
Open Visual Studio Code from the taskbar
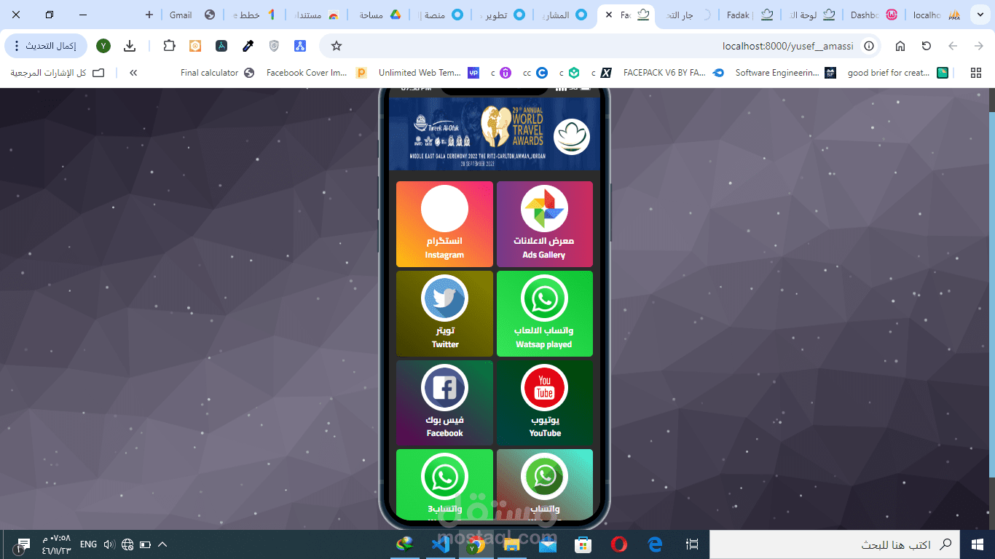[x=441, y=544]
